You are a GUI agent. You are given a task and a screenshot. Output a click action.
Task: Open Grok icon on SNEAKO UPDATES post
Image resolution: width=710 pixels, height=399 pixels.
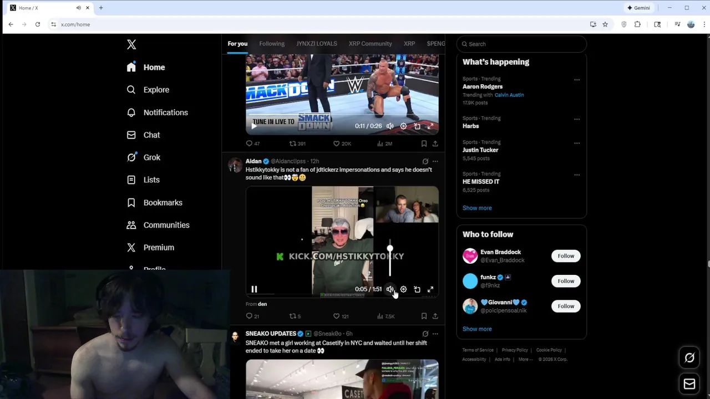pyautogui.click(x=425, y=334)
